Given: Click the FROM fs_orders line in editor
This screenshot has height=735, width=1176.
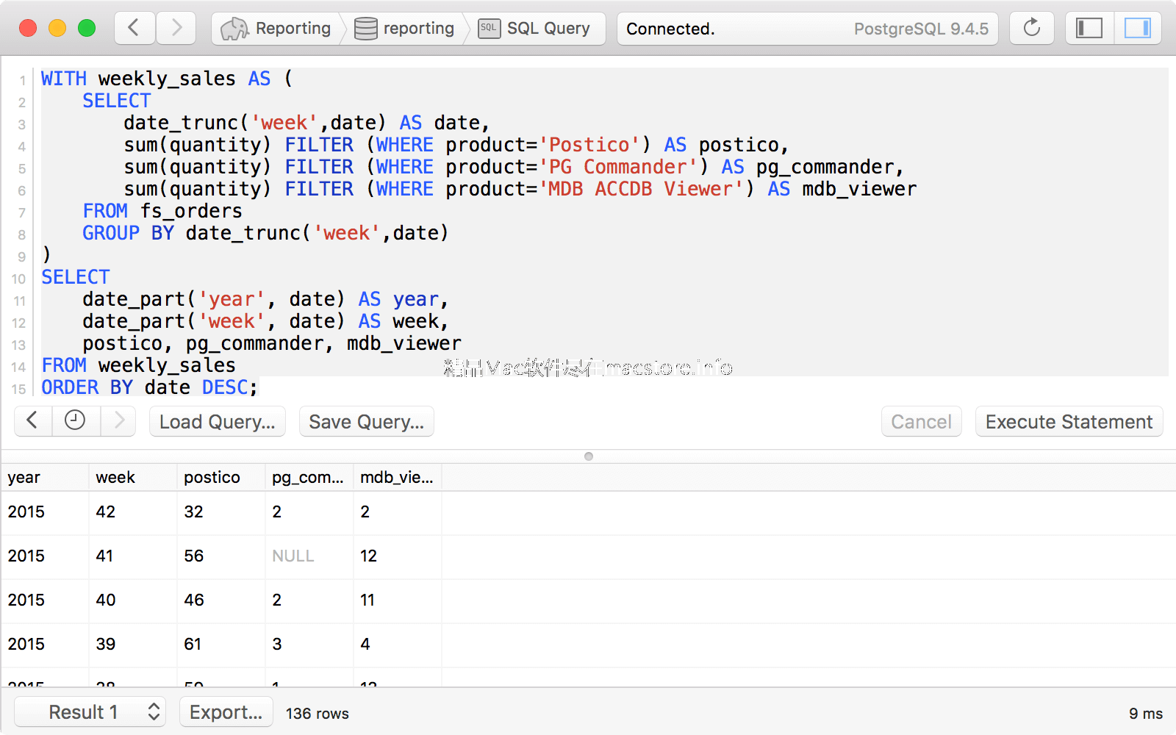Looking at the screenshot, I should coord(162,211).
